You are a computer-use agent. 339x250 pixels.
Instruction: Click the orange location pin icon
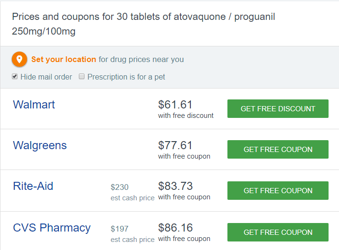click(19, 60)
